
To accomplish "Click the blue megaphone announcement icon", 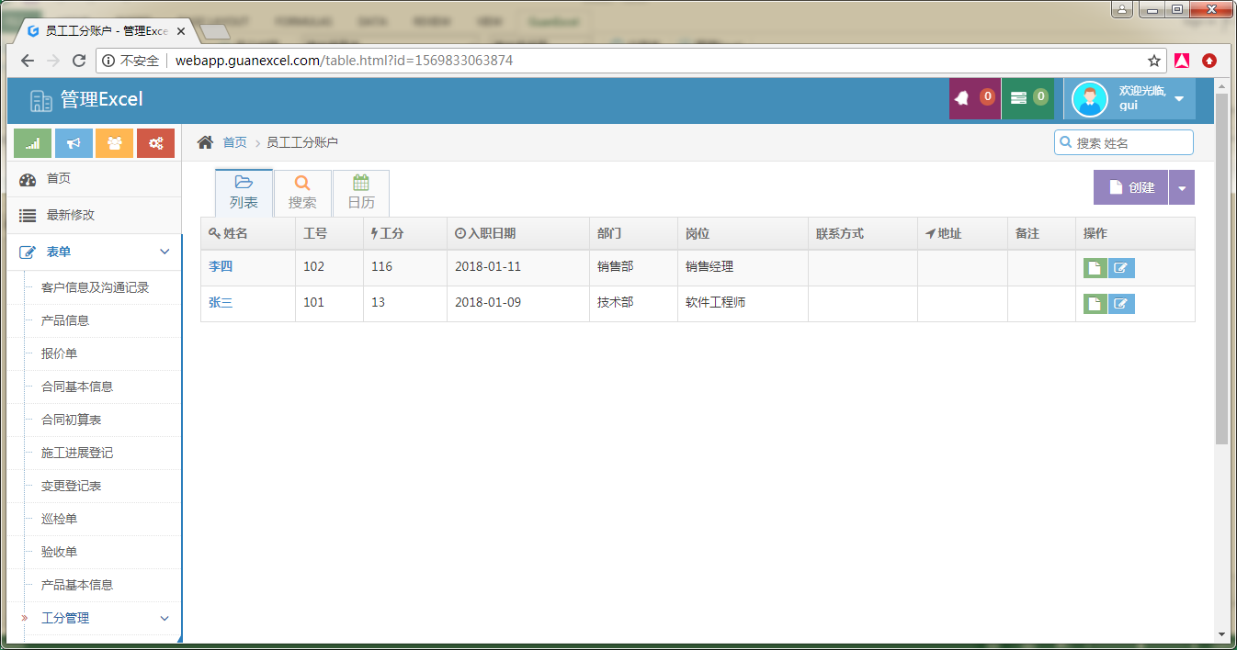I will pos(74,143).
